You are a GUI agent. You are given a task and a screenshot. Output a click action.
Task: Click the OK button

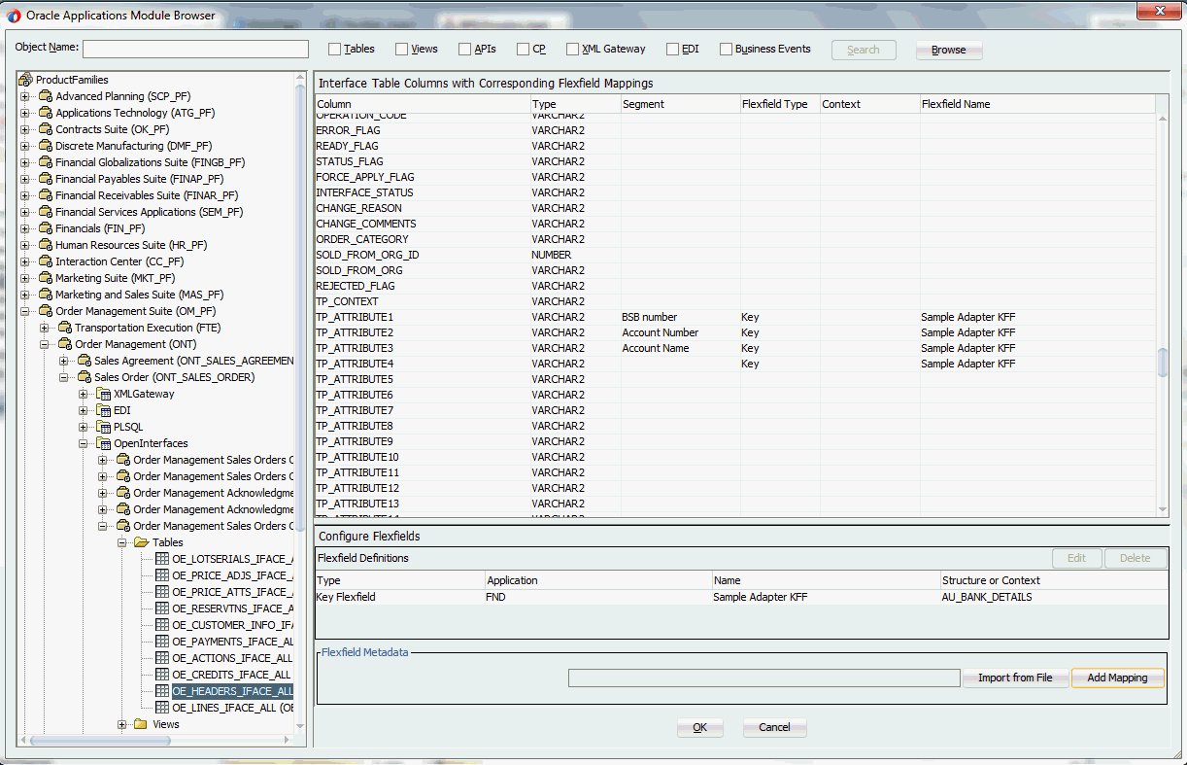coord(699,727)
